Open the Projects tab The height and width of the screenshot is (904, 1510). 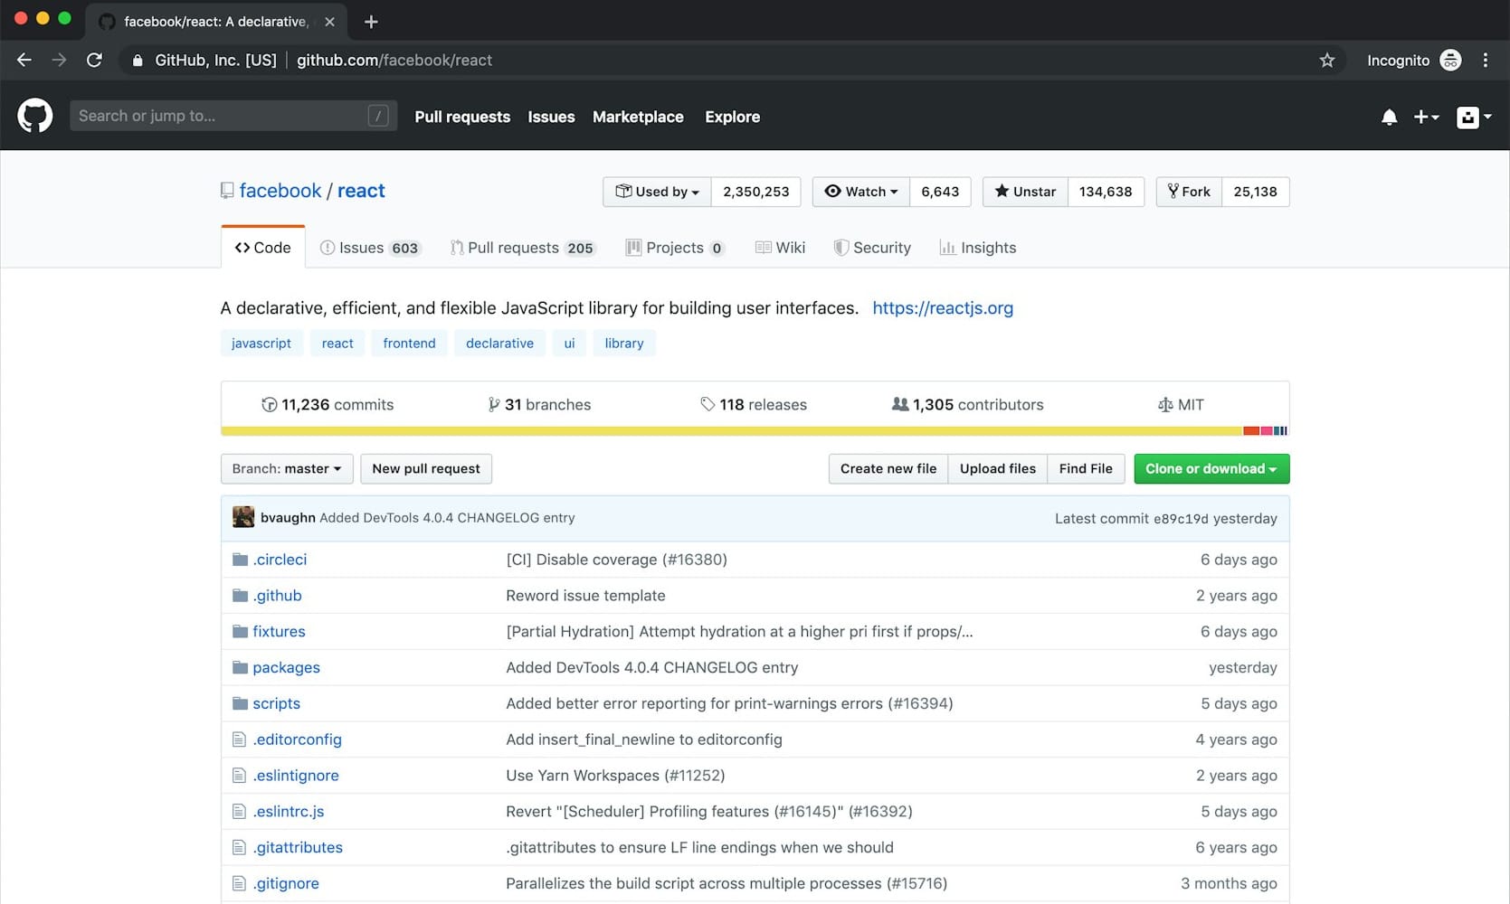(x=675, y=248)
